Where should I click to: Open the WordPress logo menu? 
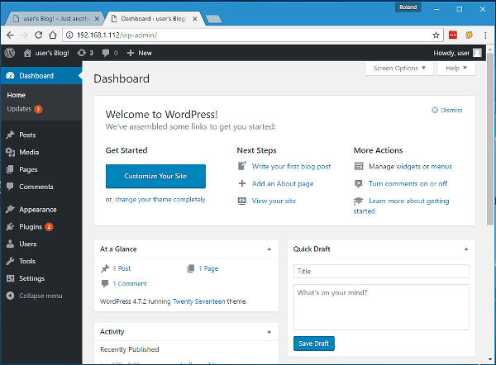click(x=9, y=53)
